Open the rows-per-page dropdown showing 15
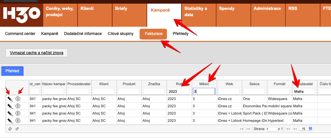The height and width of the screenshot is (138, 331). pyautogui.click(x=305, y=129)
